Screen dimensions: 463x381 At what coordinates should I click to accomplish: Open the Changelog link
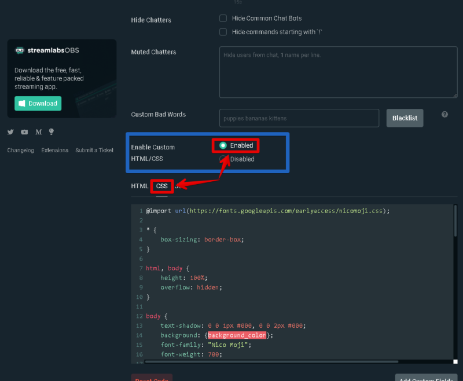pyautogui.click(x=20, y=150)
